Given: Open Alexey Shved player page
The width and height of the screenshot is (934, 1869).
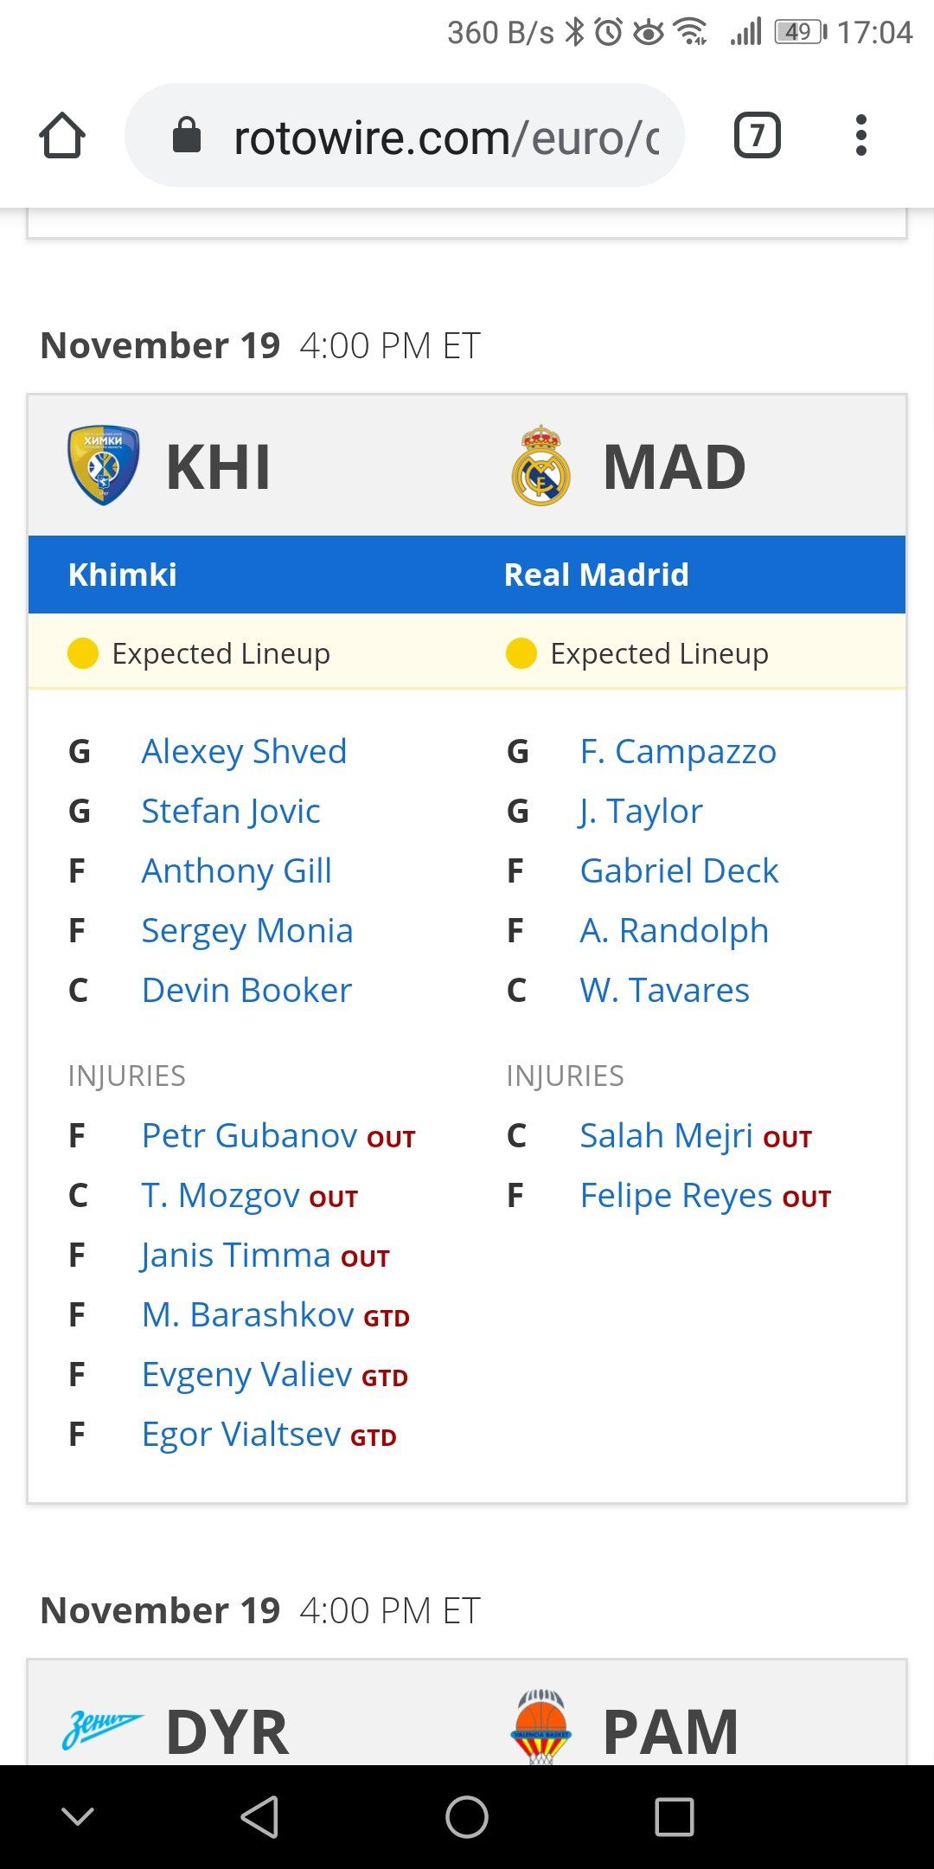Looking at the screenshot, I should click(x=244, y=751).
